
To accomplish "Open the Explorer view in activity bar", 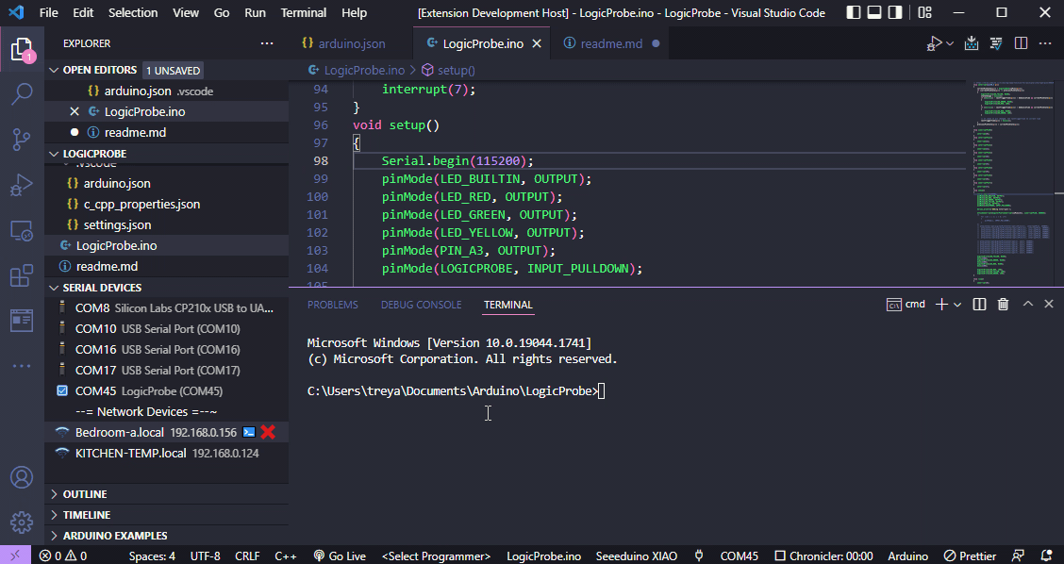I will click(22, 50).
